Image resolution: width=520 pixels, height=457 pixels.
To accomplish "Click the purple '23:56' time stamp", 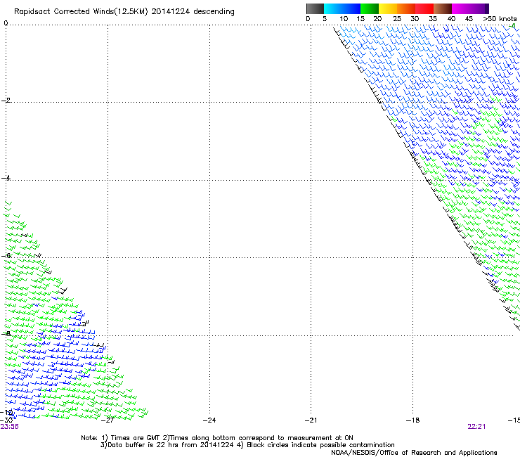I will click(x=10, y=427).
